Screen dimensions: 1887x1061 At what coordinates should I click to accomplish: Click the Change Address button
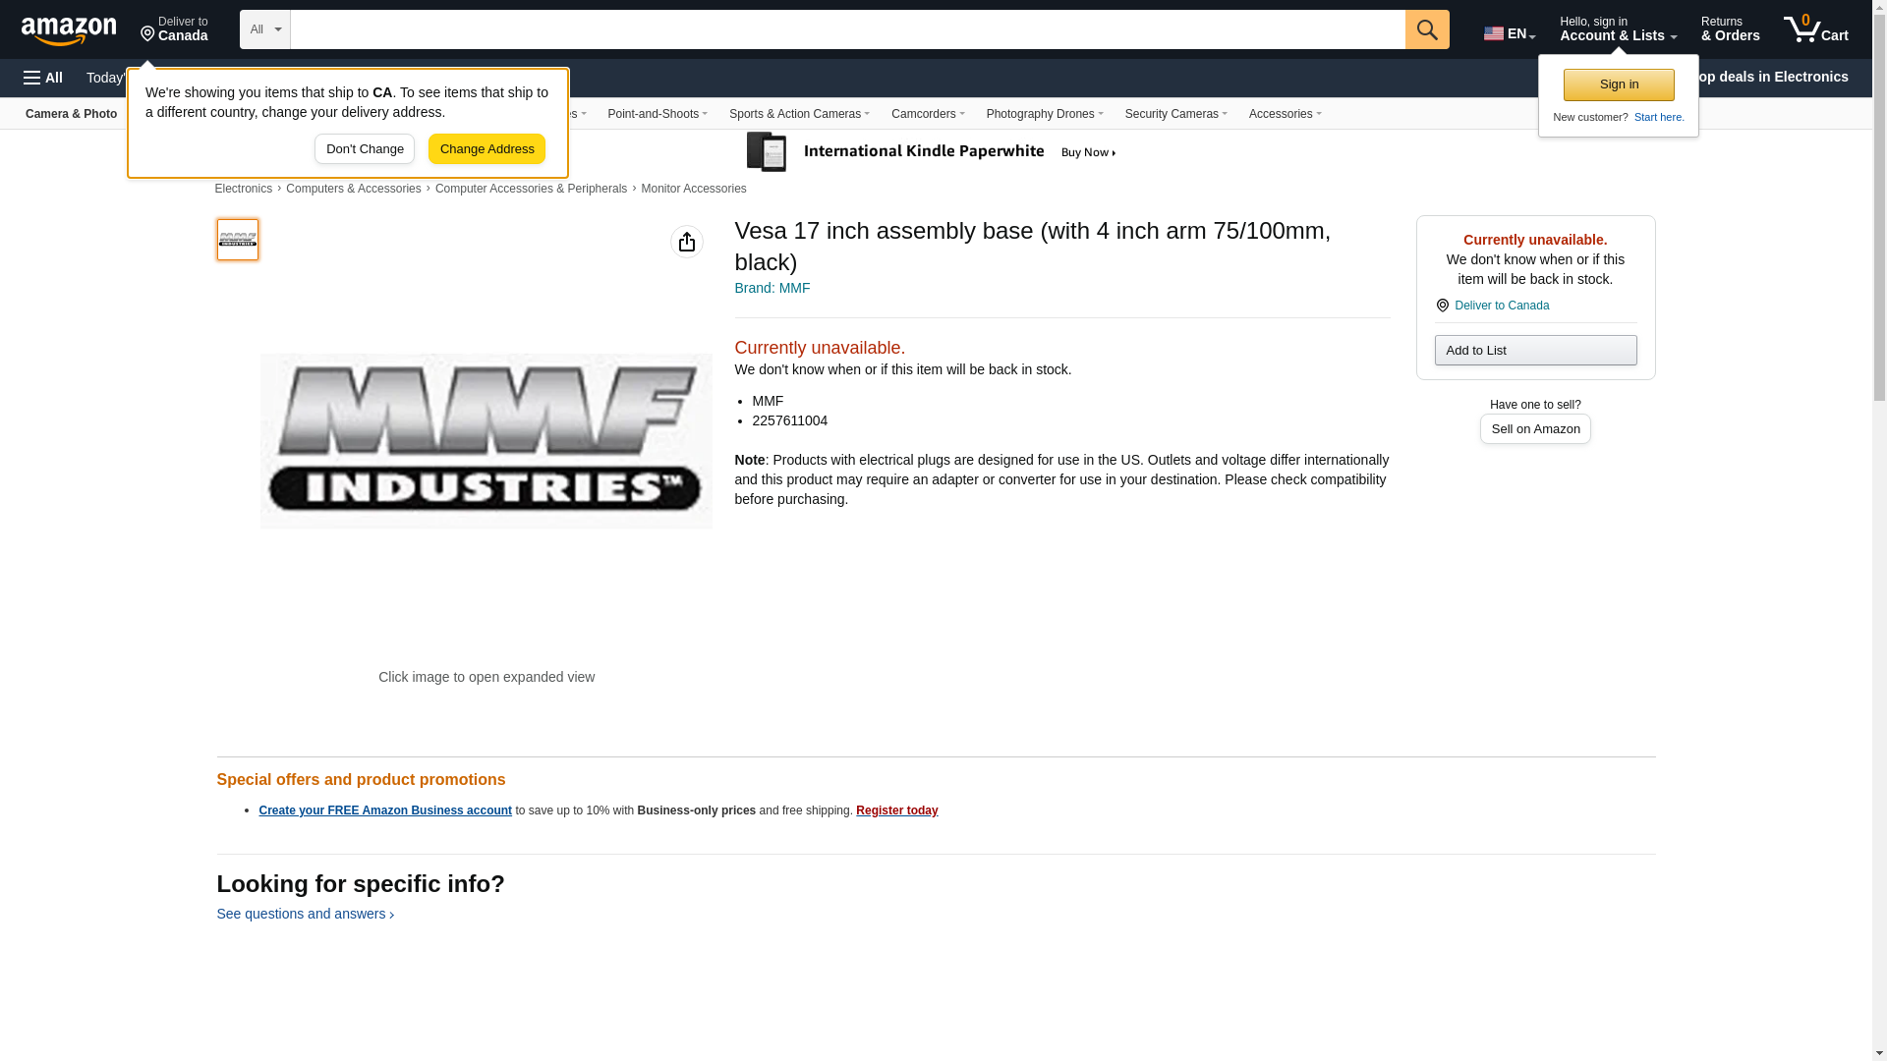tap(487, 149)
